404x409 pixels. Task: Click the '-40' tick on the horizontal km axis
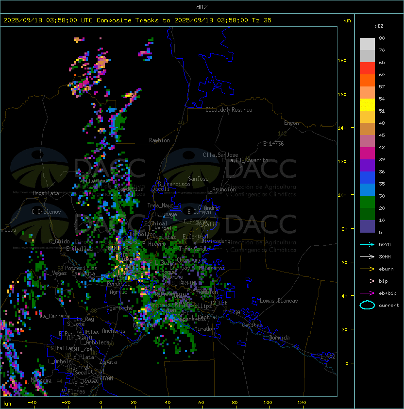click(32, 403)
